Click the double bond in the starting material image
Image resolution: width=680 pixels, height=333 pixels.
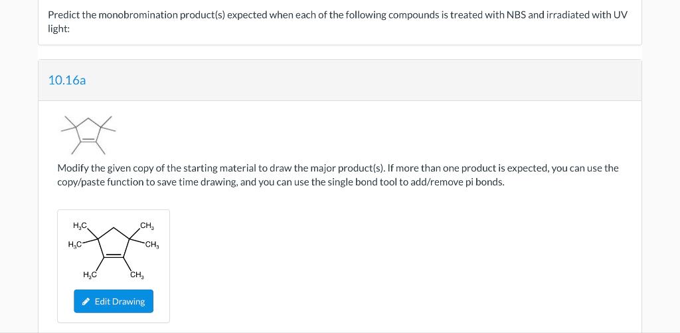coord(88,140)
